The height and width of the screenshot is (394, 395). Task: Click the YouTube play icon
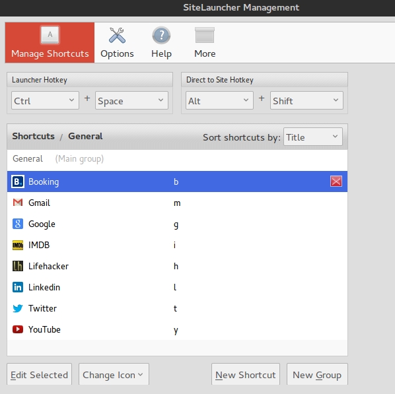pyautogui.click(x=18, y=329)
